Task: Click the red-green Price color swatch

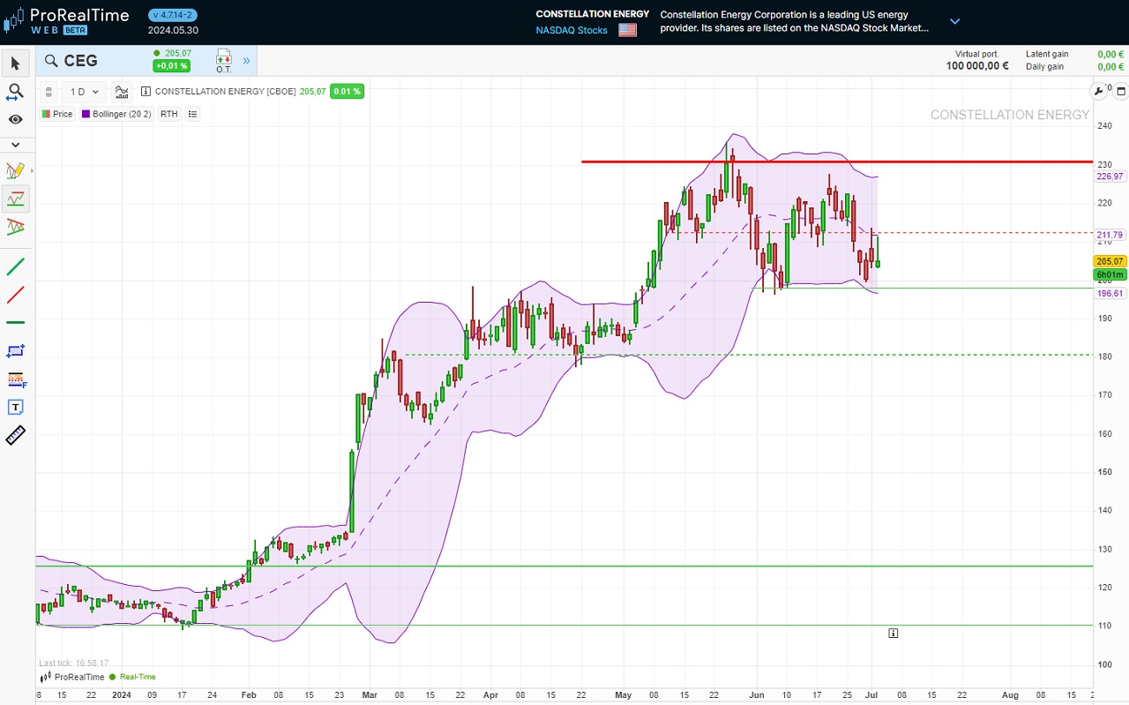Action: tap(46, 114)
